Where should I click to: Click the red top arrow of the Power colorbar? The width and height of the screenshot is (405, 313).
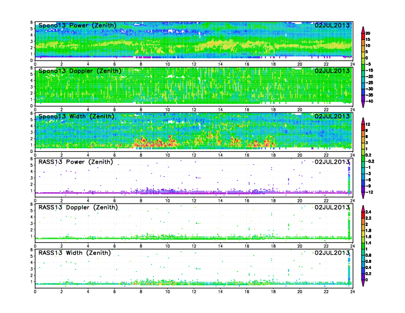pos(363,29)
